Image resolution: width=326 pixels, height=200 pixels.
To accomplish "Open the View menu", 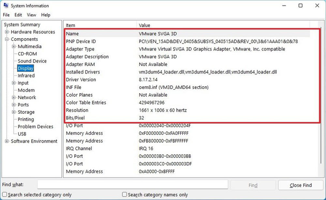I will (31, 15).
